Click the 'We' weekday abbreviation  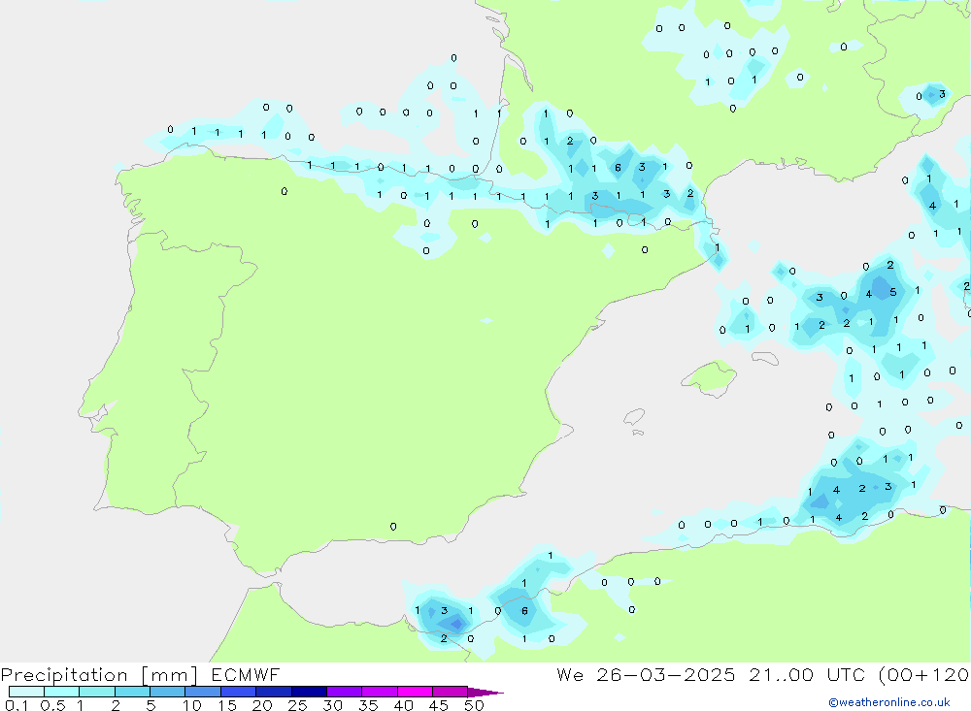tap(570, 674)
